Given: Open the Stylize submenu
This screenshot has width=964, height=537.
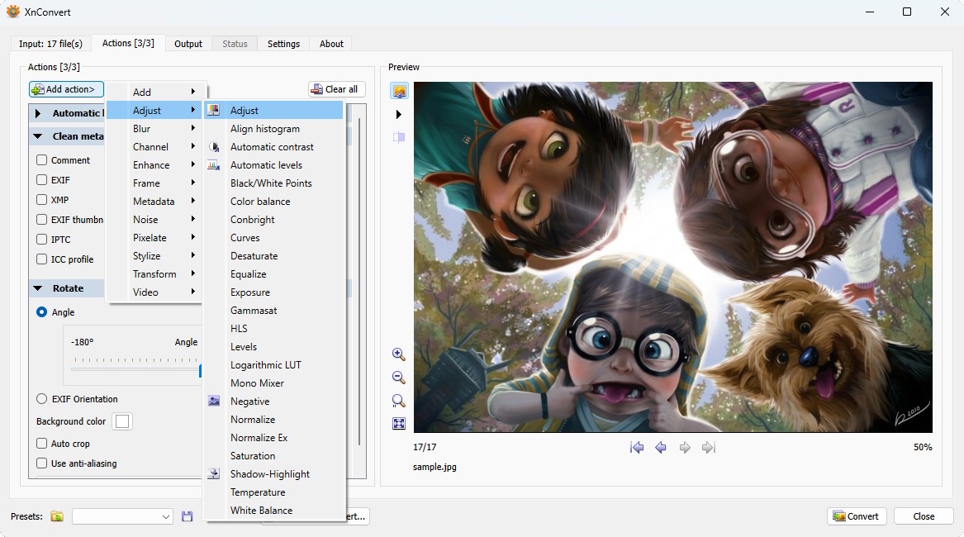Looking at the screenshot, I should click(156, 256).
